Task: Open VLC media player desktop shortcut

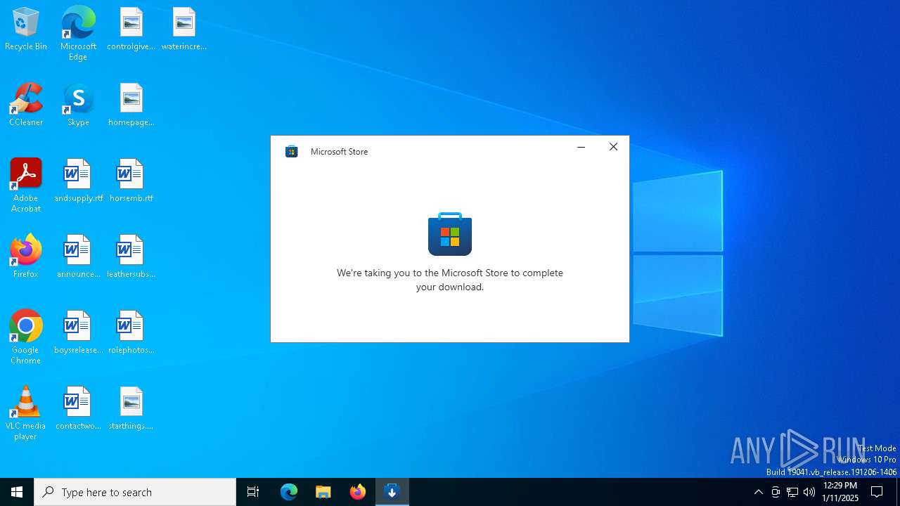Action: pyautogui.click(x=26, y=413)
